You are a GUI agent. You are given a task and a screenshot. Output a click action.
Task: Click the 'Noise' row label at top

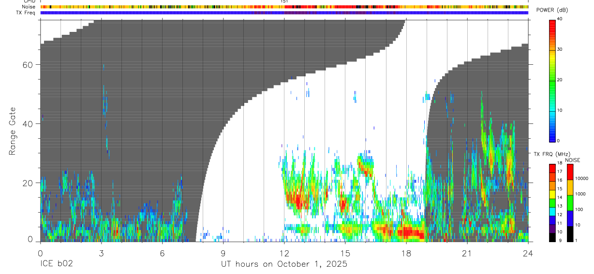coord(29,7)
